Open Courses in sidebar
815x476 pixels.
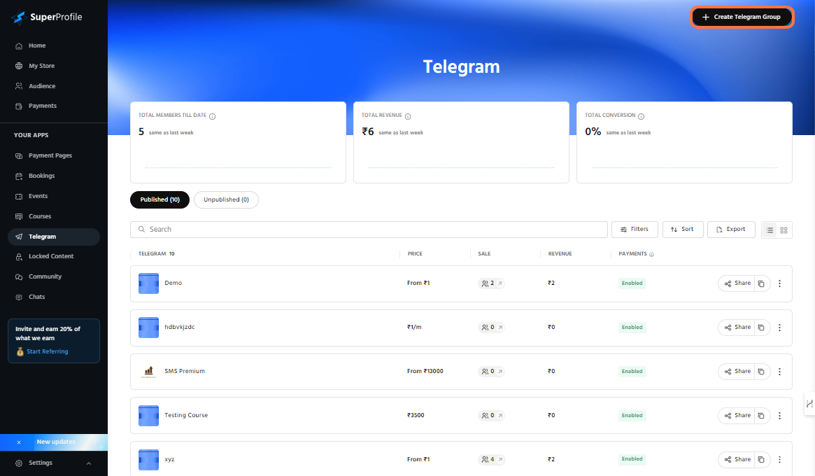(39, 216)
